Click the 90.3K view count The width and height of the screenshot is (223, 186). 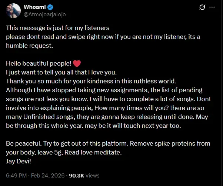(76, 176)
